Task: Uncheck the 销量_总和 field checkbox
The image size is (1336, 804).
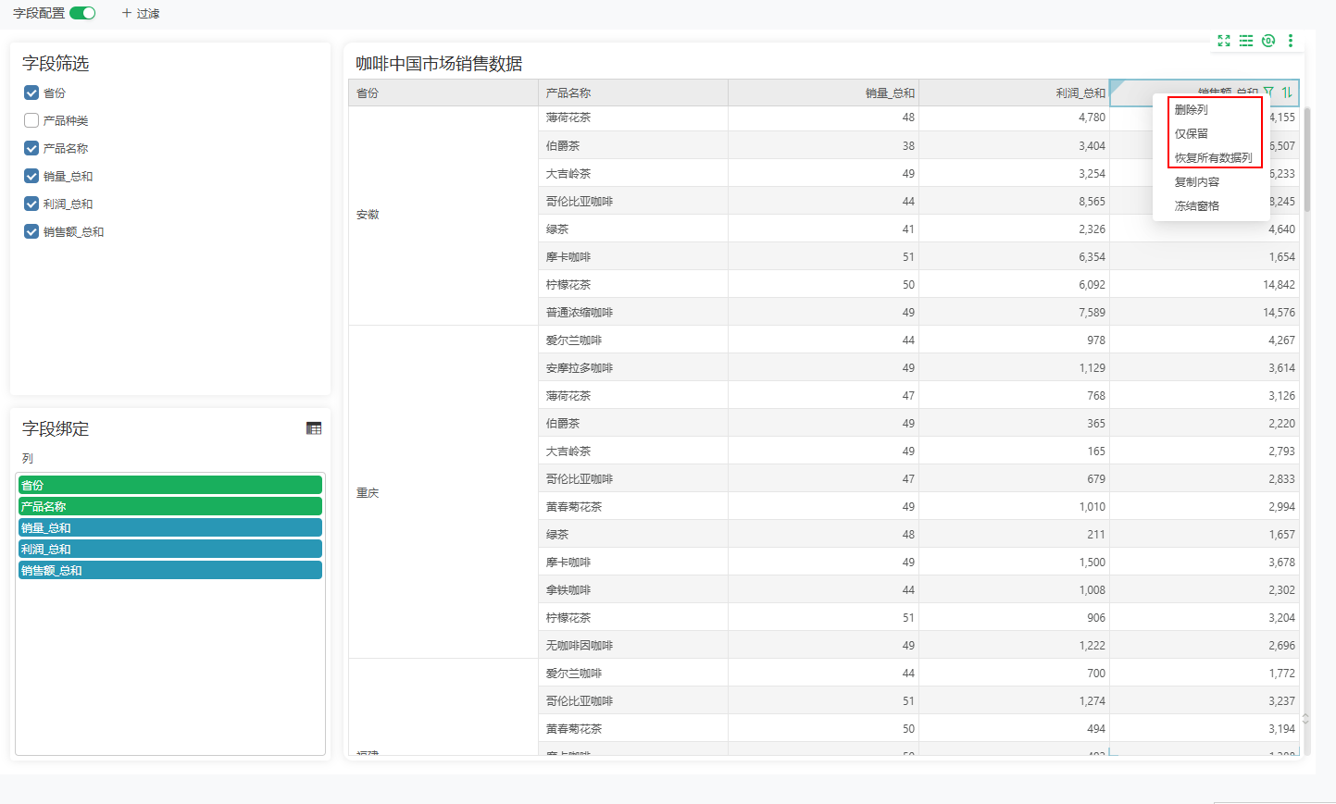Action: pos(31,176)
